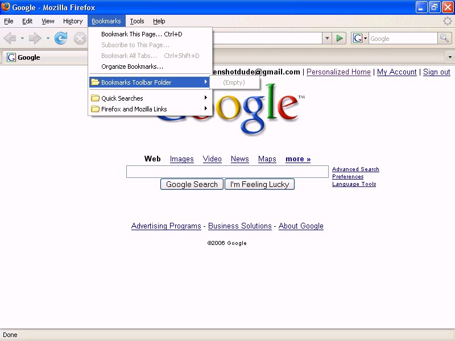The height and width of the screenshot is (341, 455).
Task: Click the green Go arrow button
Action: (339, 38)
